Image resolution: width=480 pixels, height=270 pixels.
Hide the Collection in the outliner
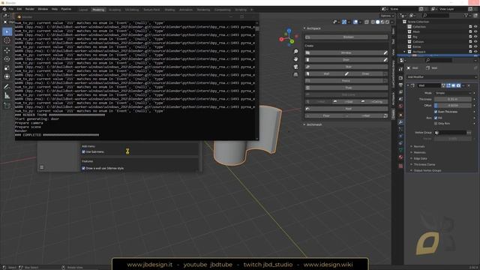tap(475, 27)
